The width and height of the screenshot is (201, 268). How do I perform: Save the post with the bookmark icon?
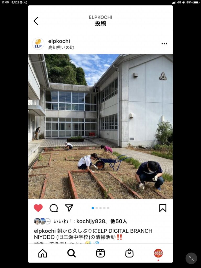[163, 208]
